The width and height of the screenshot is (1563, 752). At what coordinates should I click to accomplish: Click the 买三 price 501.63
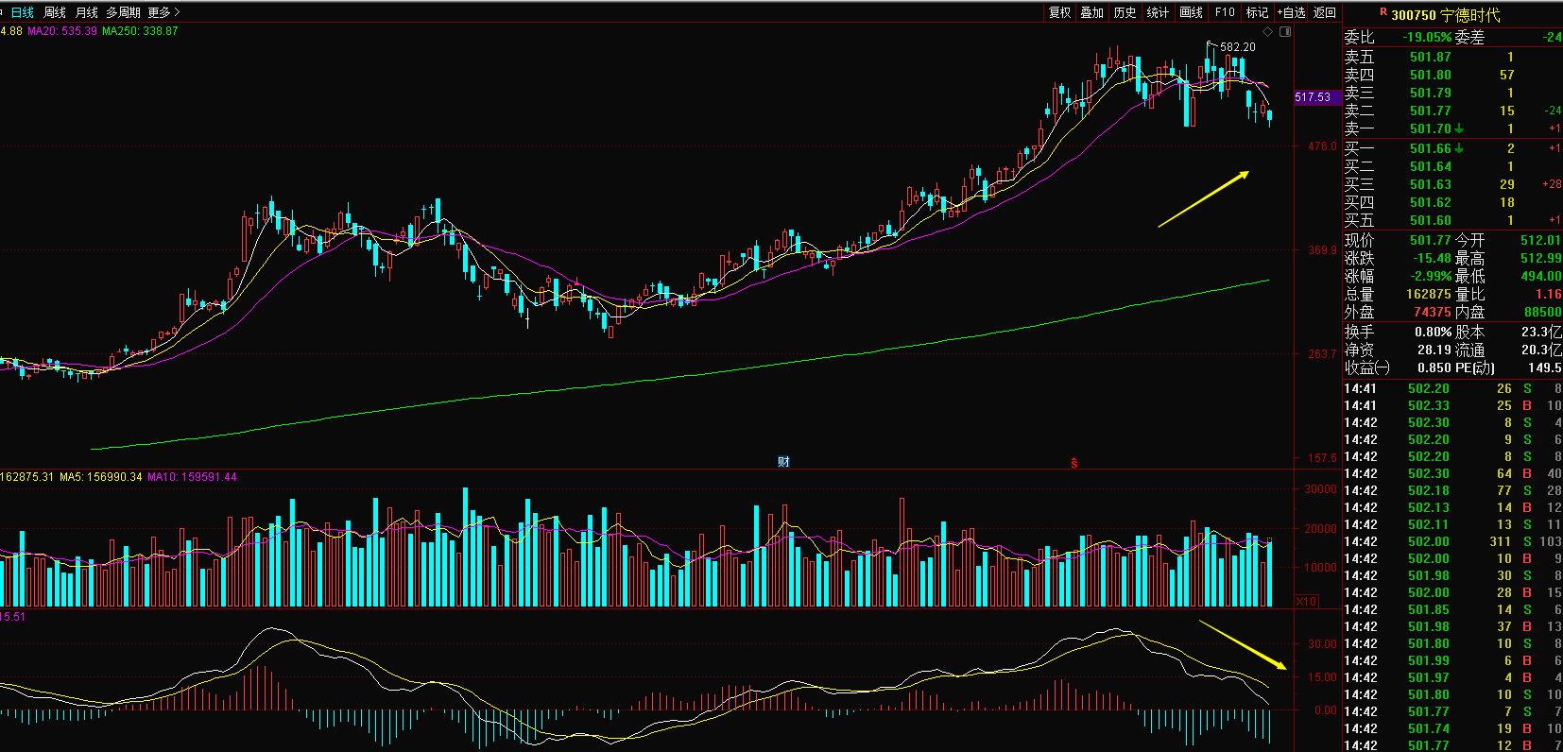1430,184
